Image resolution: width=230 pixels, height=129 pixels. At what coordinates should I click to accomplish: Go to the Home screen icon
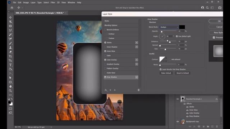[12, 8]
